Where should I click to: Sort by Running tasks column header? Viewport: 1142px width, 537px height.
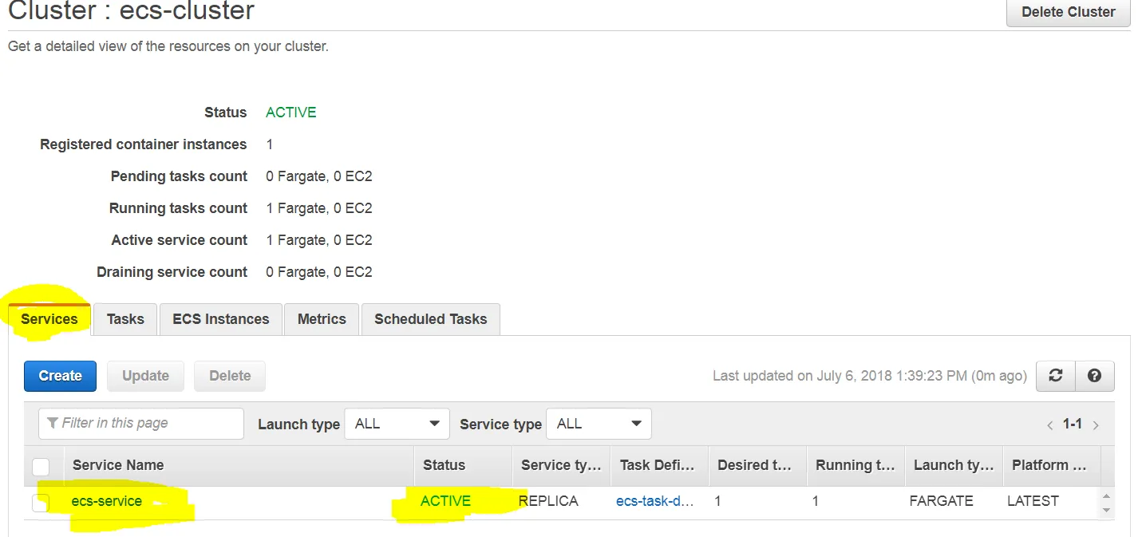point(856,465)
